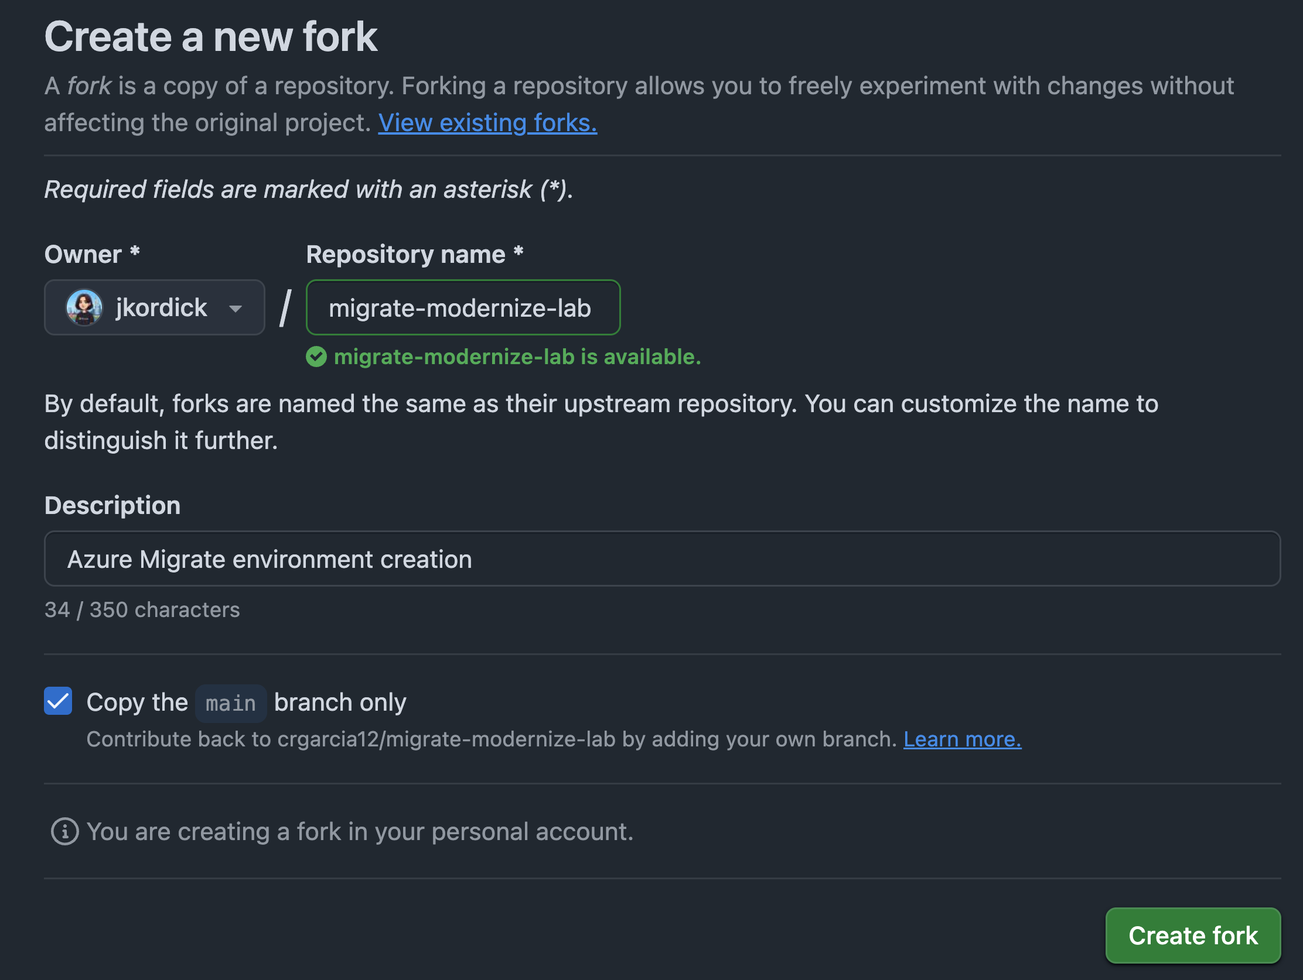
Task: Open the Learn more link
Action: [x=962, y=739]
